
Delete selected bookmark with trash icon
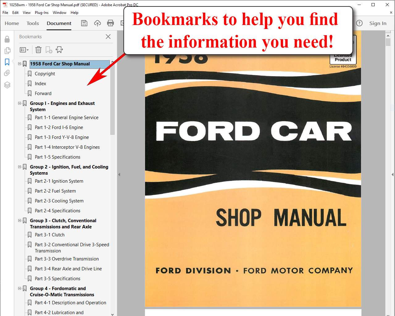(38, 50)
